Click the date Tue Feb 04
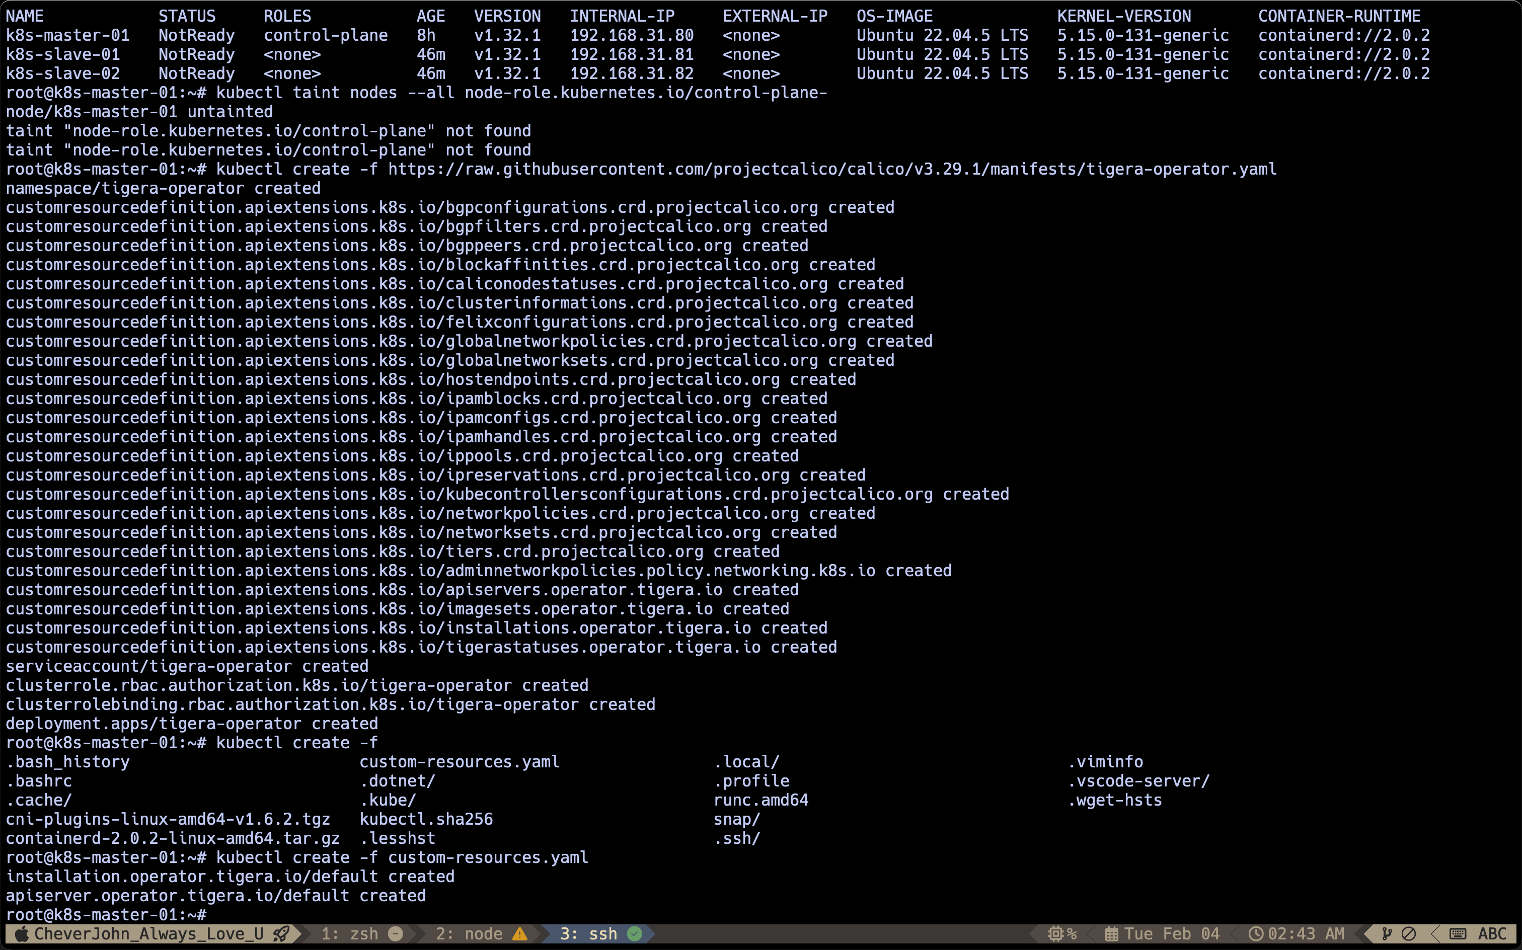The image size is (1522, 950). pyautogui.click(x=1172, y=934)
